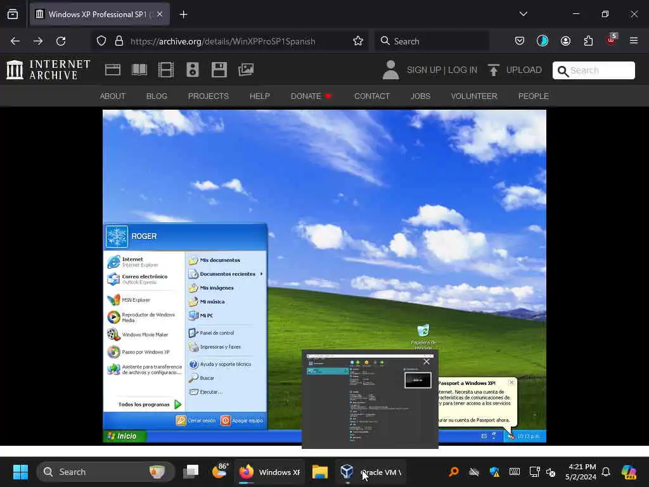Open the PEOPLE link

click(533, 96)
